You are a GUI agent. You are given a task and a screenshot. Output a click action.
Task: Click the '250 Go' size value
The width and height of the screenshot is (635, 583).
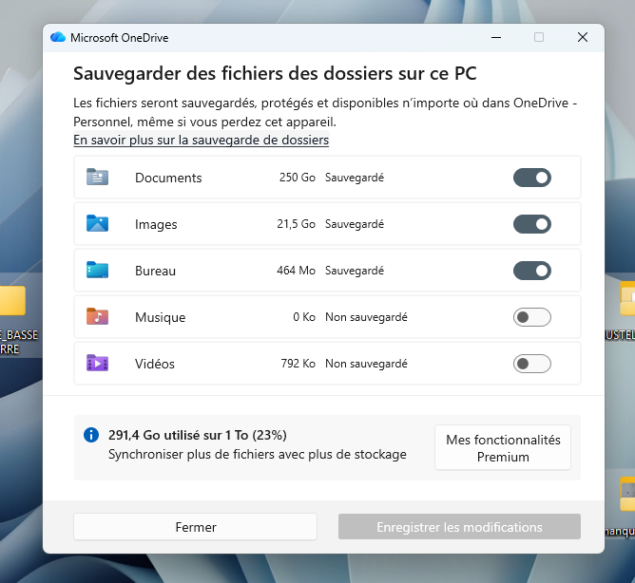pyautogui.click(x=298, y=178)
